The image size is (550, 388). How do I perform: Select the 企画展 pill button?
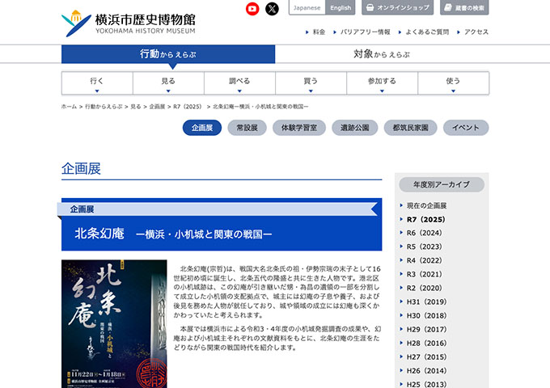coord(202,128)
